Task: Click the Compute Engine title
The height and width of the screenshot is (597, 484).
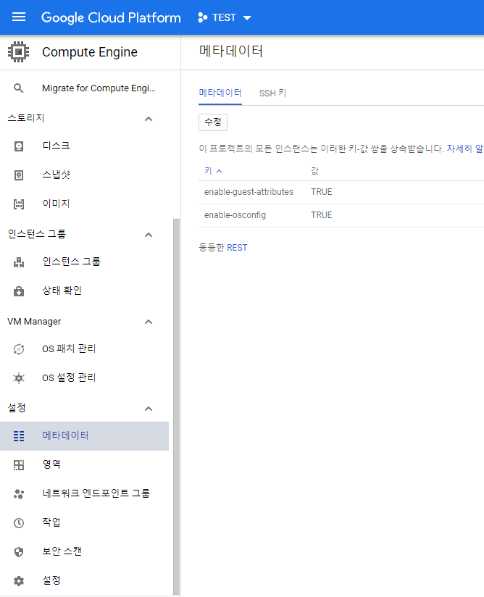Action: pos(90,51)
